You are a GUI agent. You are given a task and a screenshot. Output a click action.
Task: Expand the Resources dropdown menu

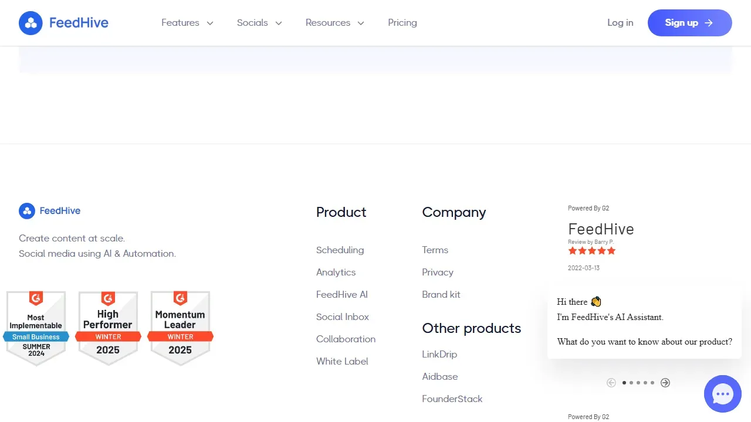[335, 23]
